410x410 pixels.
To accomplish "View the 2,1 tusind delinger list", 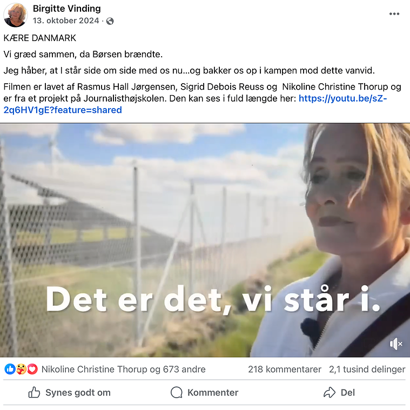I will pyautogui.click(x=367, y=369).
